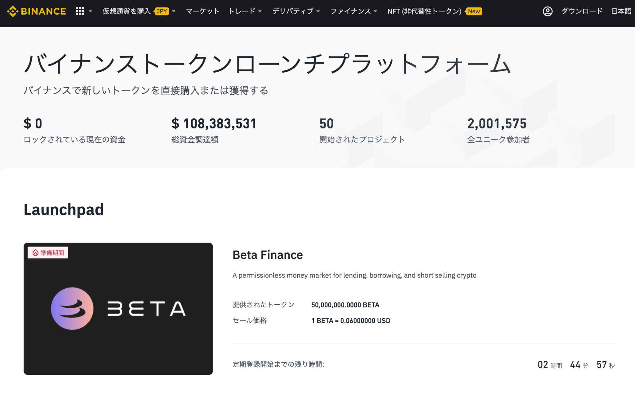Open NFT (非代替性トークン) page
Viewport: 635px width, 399px height.
(424, 11)
